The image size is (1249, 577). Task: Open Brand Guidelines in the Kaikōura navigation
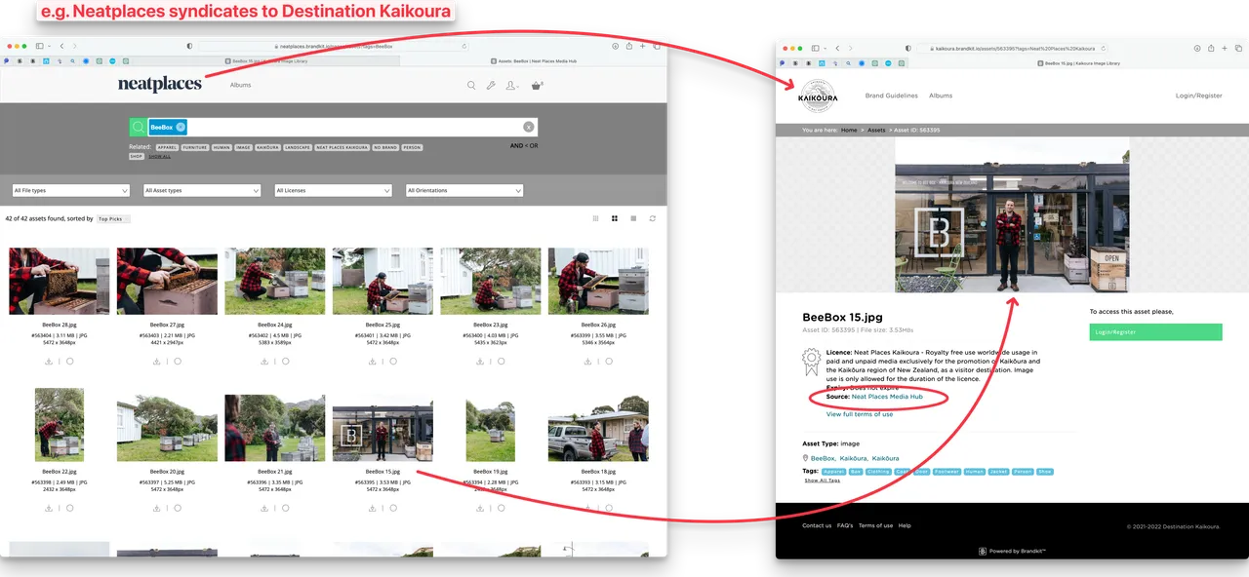point(891,96)
